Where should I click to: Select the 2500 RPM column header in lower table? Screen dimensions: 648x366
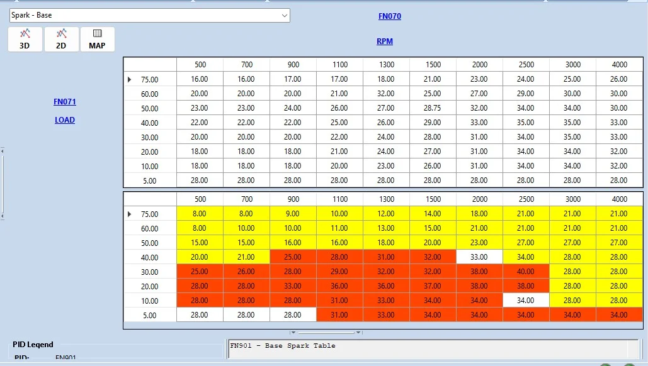pos(526,199)
